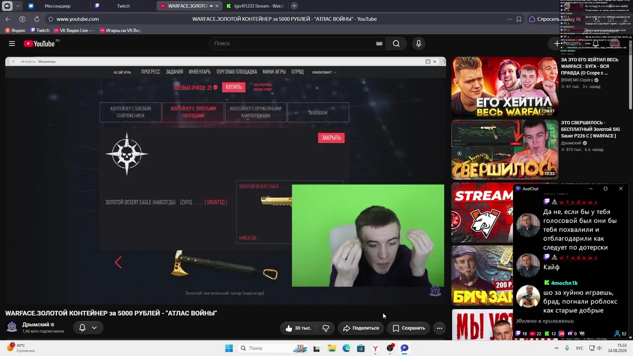Screen dimensions: 633x356
Task: Show hidden system tray icons chevron
Action: tap(556, 348)
